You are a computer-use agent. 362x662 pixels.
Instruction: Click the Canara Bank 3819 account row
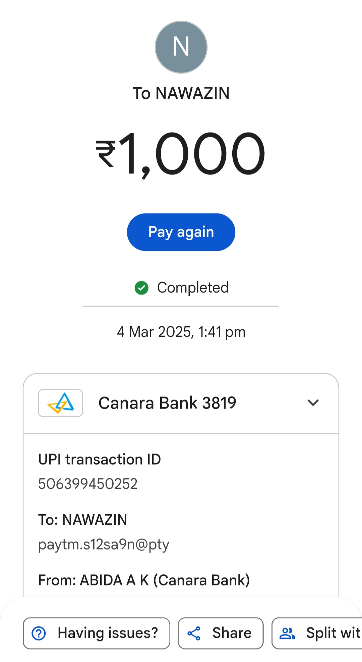pos(167,403)
